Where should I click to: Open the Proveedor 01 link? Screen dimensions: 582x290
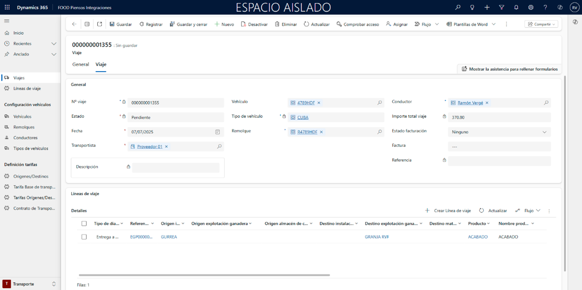(150, 147)
